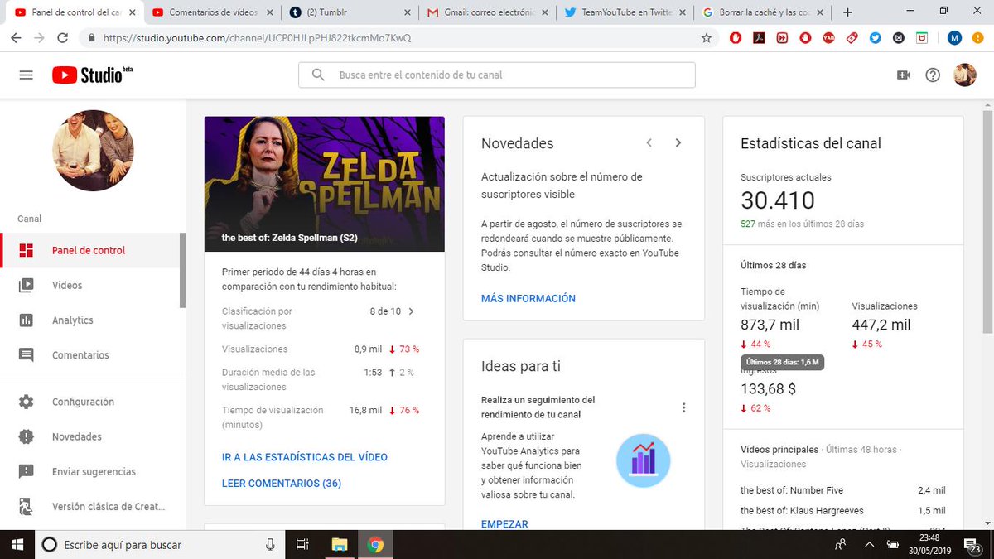Image resolution: width=994 pixels, height=559 pixels.
Task: Open Comentarios in the sidebar
Action: click(91, 355)
